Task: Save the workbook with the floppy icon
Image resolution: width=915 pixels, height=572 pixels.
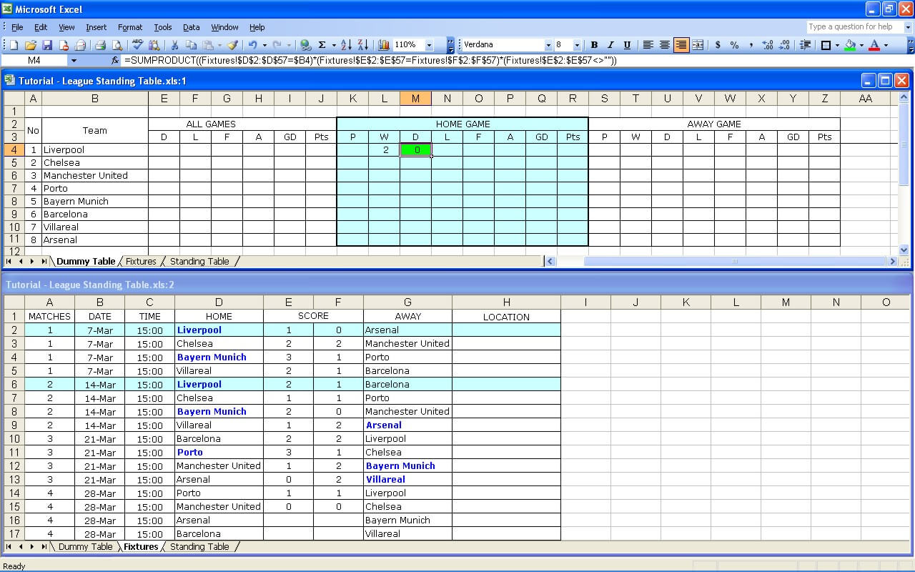Action: [47, 45]
